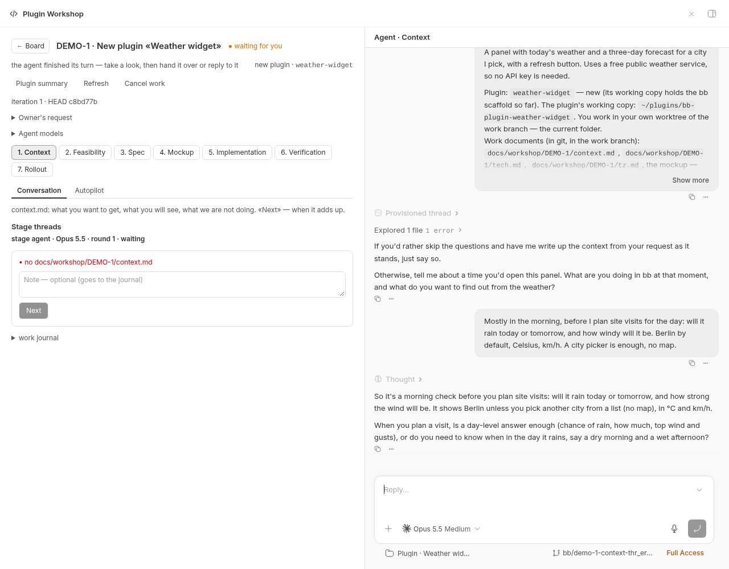This screenshot has height=569, width=729.
Task: Send the reply with the submit button
Action: point(697,529)
